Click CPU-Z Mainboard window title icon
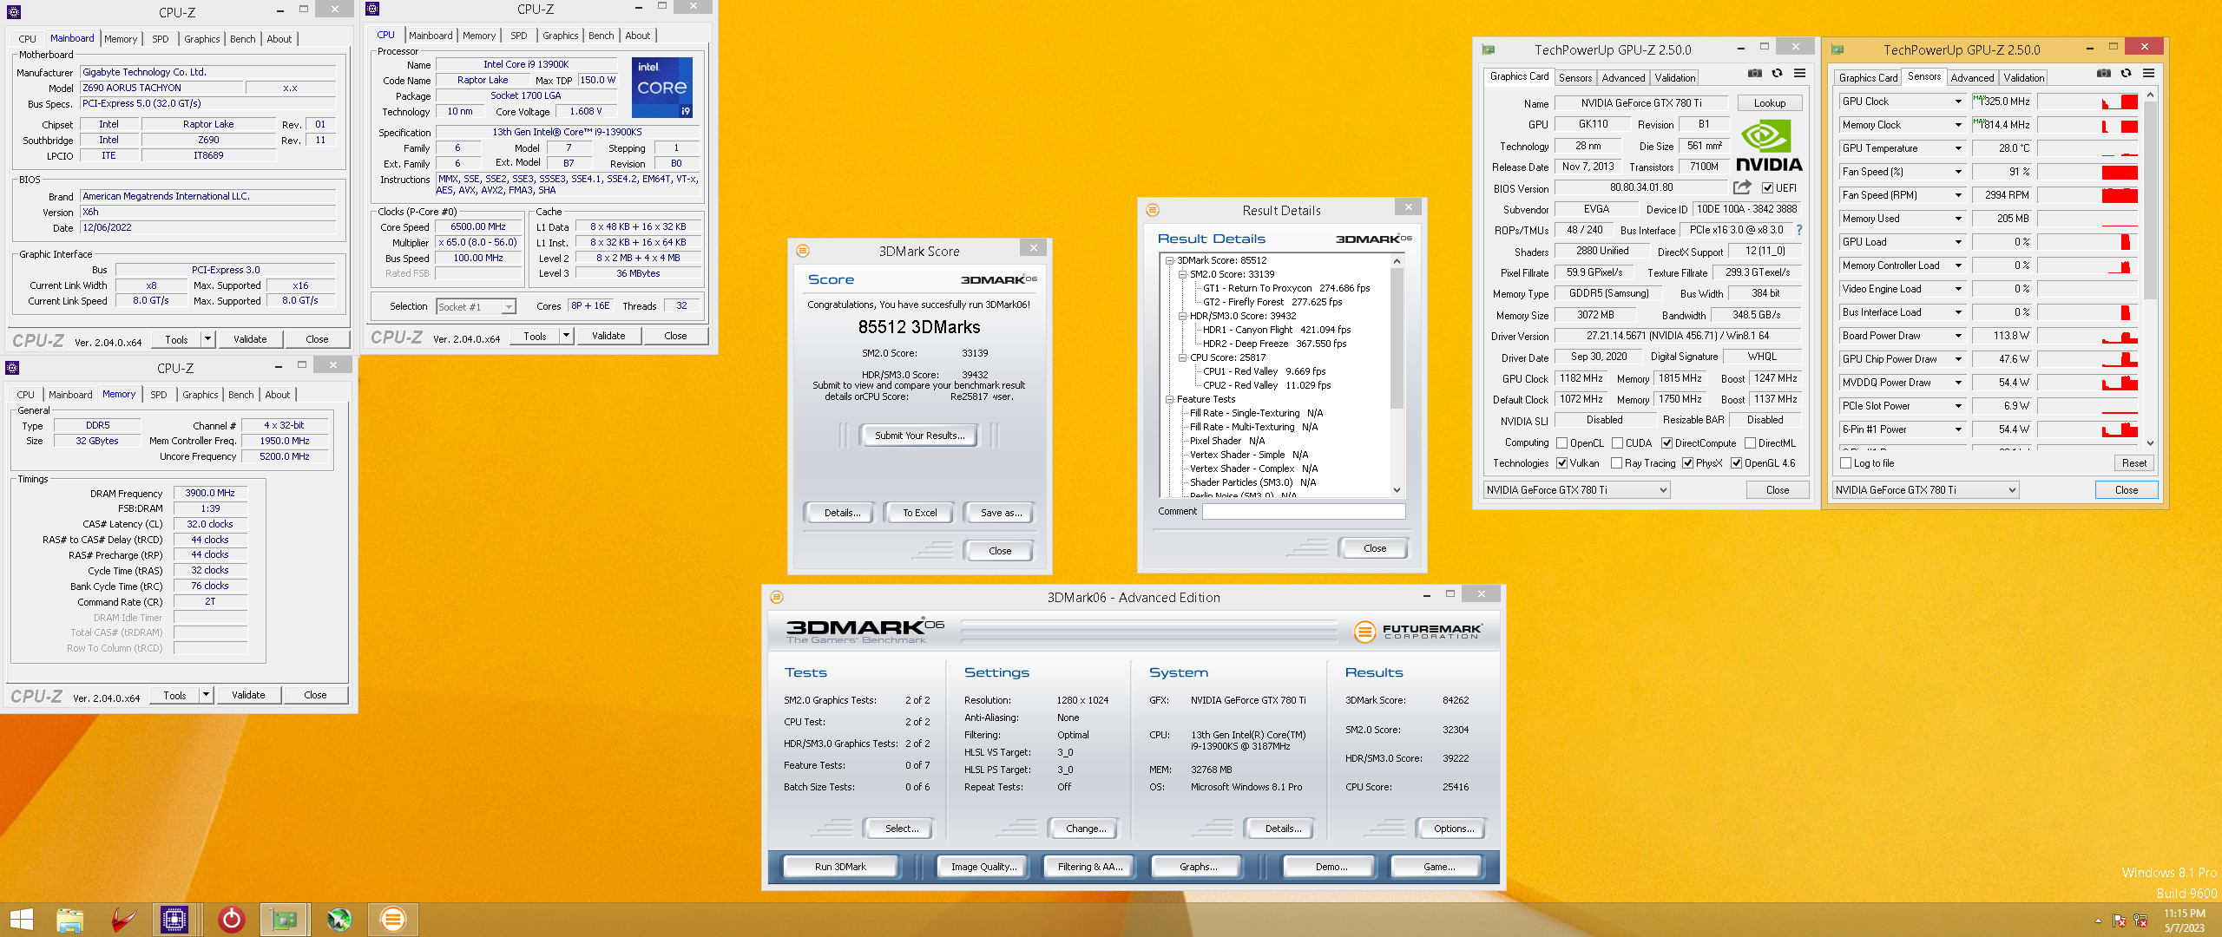 pos(14,12)
